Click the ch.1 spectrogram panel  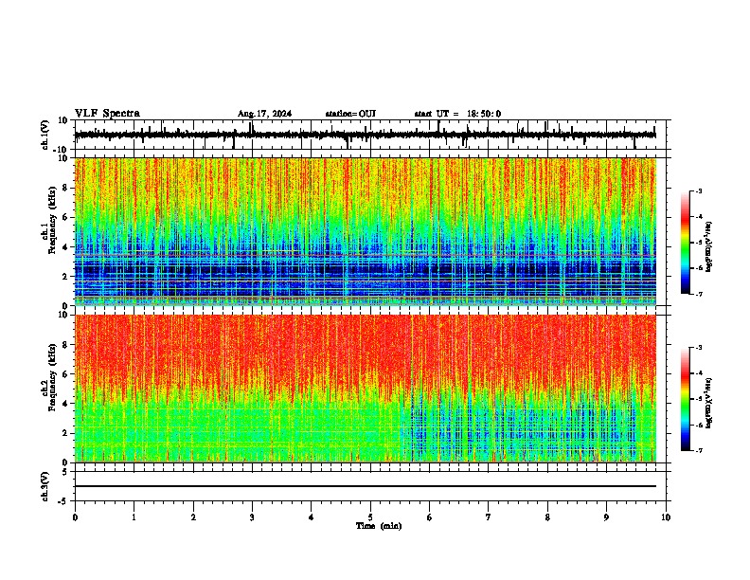pos(366,231)
